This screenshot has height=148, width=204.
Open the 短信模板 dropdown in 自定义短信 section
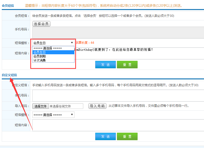pyautogui.click(x=53, y=115)
